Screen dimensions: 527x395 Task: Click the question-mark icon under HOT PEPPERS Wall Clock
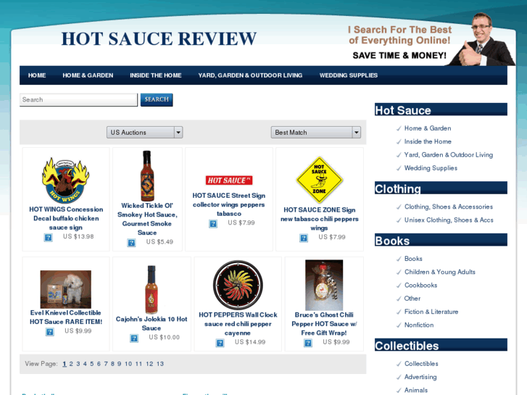click(x=220, y=343)
